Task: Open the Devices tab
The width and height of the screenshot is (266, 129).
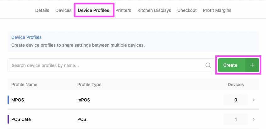Action: tap(64, 10)
